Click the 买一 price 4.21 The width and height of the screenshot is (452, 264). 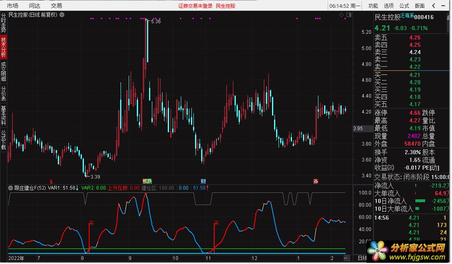click(415, 75)
